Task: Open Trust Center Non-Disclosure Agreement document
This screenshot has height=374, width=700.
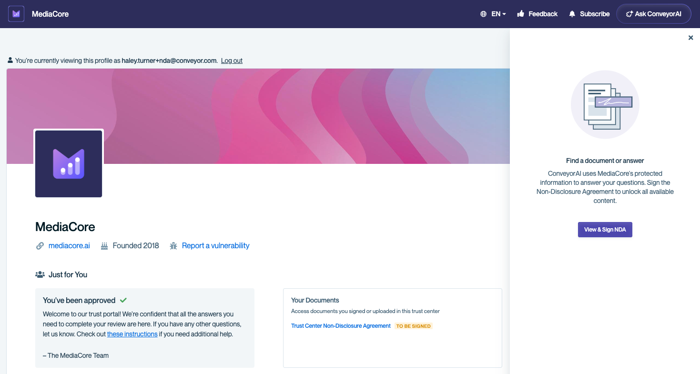Action: click(x=341, y=326)
